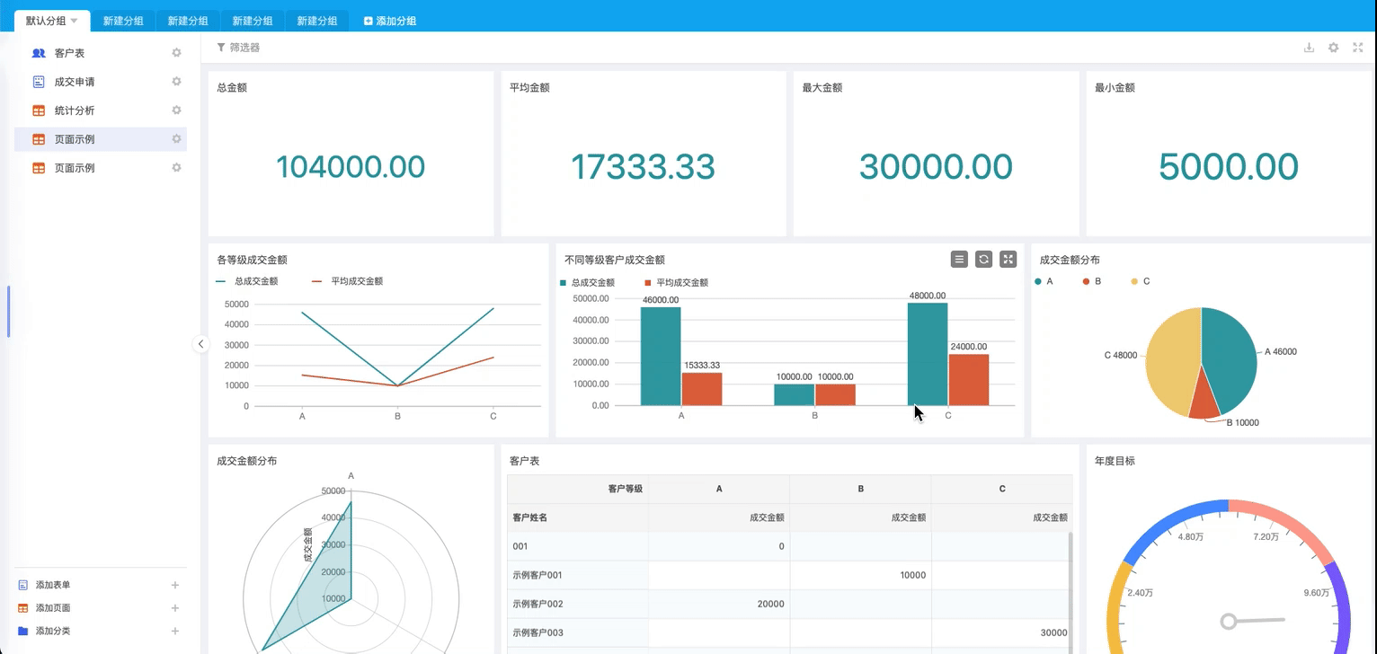The width and height of the screenshot is (1377, 654).
Task: Click the 添加分类 folder icon
Action: click(23, 632)
